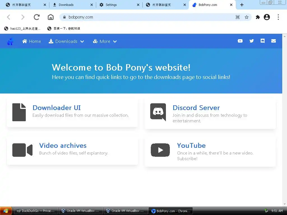Reload the page with the refresh icon
The height and width of the screenshot is (215, 287).
coord(37,17)
